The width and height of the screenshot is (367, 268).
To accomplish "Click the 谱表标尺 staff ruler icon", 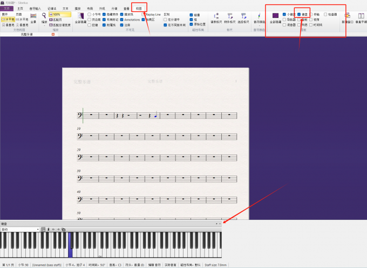I will click(x=216, y=18).
